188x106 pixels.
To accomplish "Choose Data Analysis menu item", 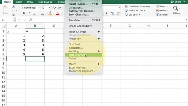I will click(x=83, y=55).
